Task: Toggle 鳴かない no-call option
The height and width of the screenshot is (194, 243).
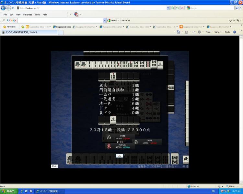Action: point(171,166)
